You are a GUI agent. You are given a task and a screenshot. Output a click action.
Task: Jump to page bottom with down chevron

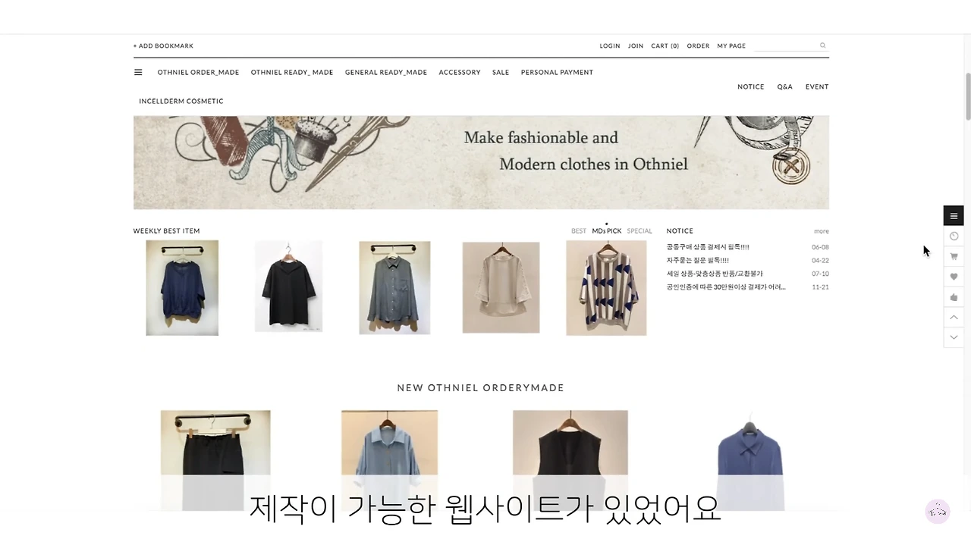click(954, 337)
